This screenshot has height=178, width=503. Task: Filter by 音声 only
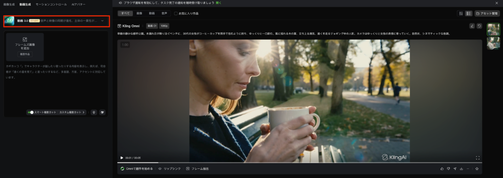(x=164, y=13)
